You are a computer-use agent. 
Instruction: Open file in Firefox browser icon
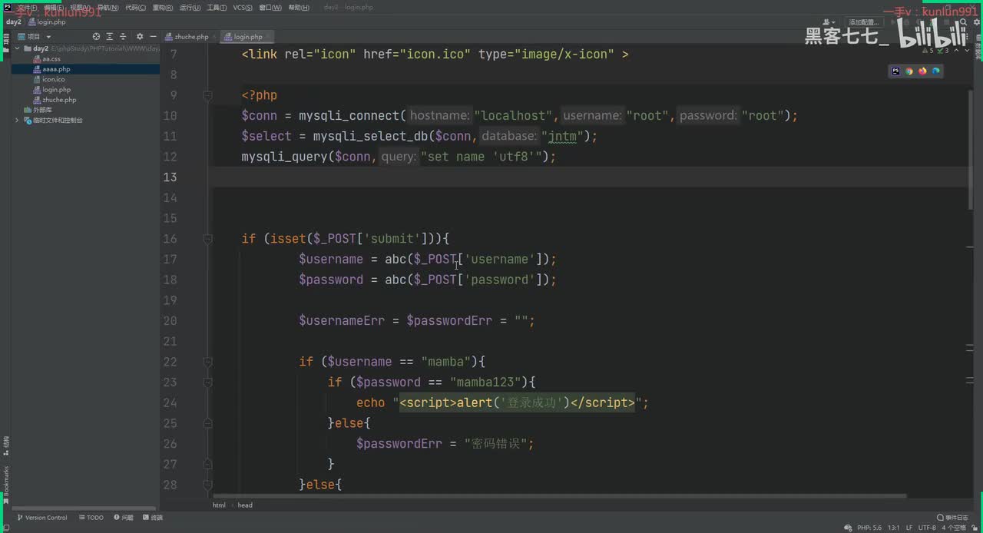(x=922, y=71)
